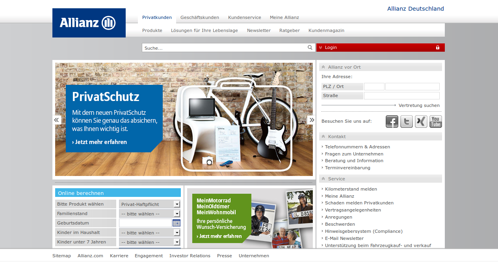
Task: Open Beratung und Information link
Action: coord(354,161)
